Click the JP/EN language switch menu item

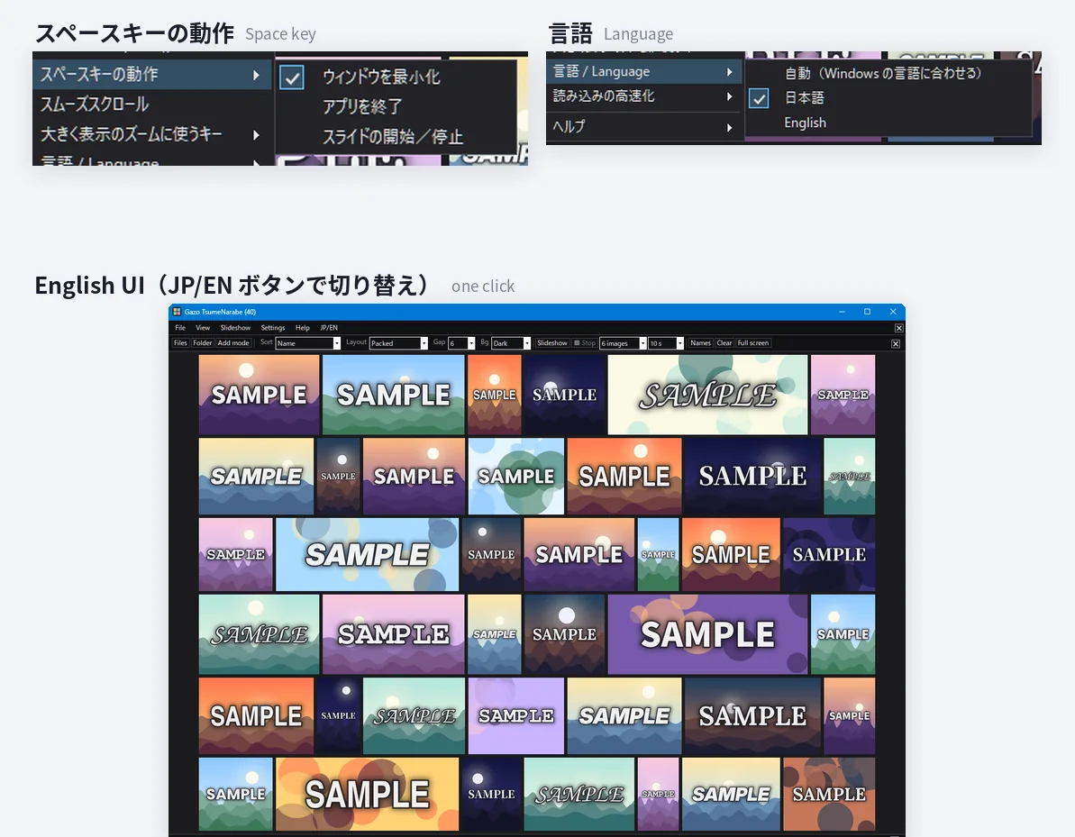pyautogui.click(x=329, y=328)
